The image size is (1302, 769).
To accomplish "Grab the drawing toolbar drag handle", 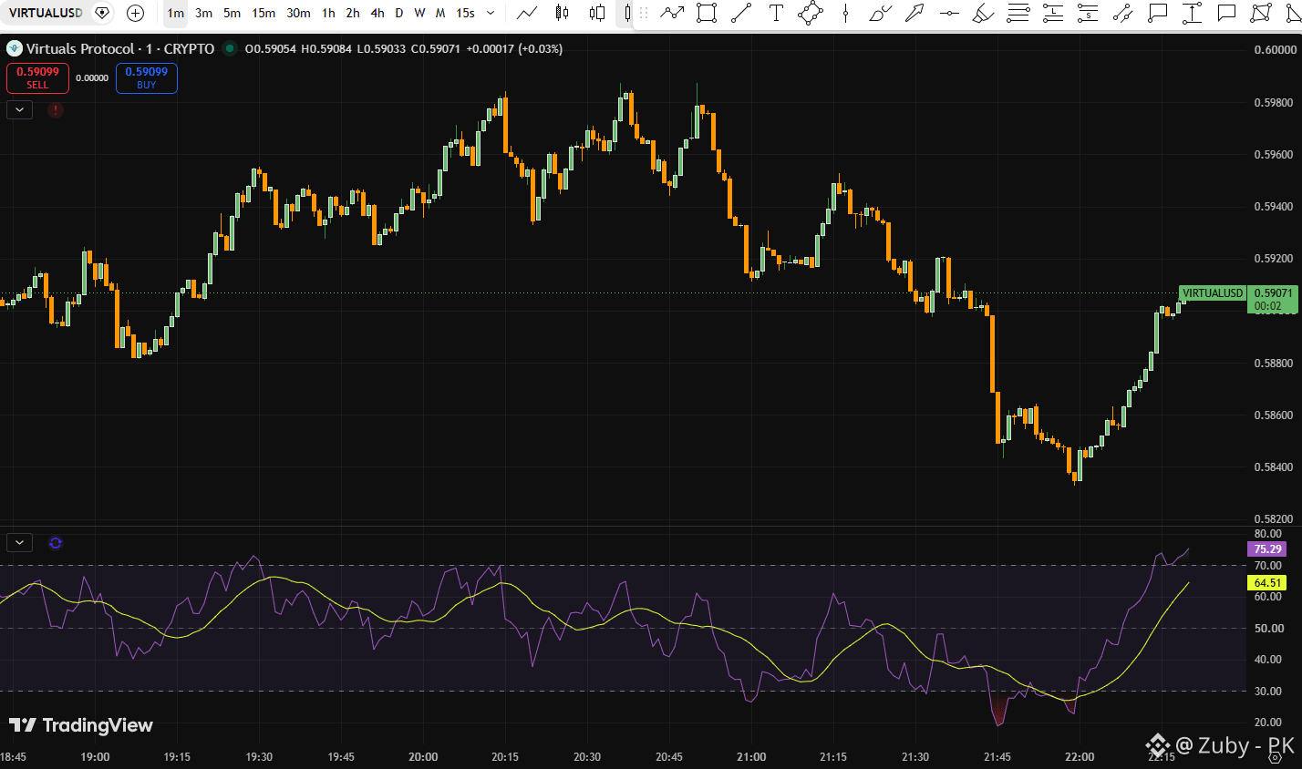I will click(x=644, y=13).
